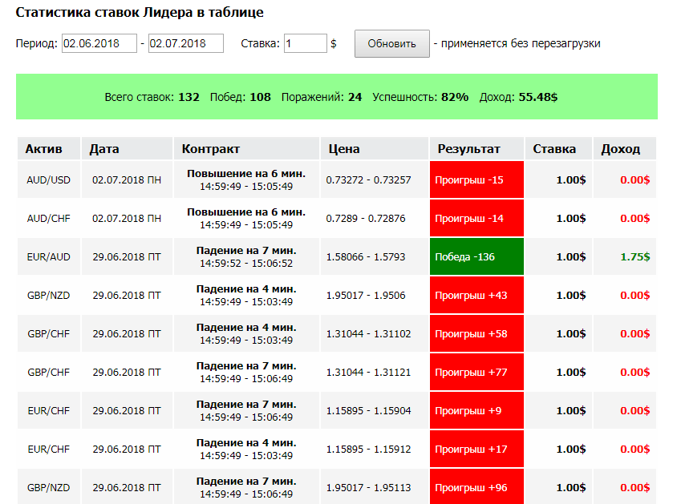673x504 pixels.
Task: Select the AUD/USD asset cell
Action: tap(49, 180)
